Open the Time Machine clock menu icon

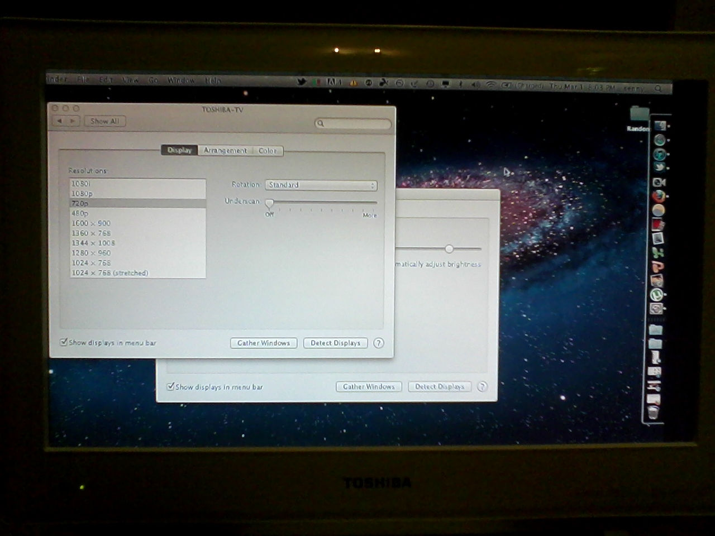click(430, 84)
